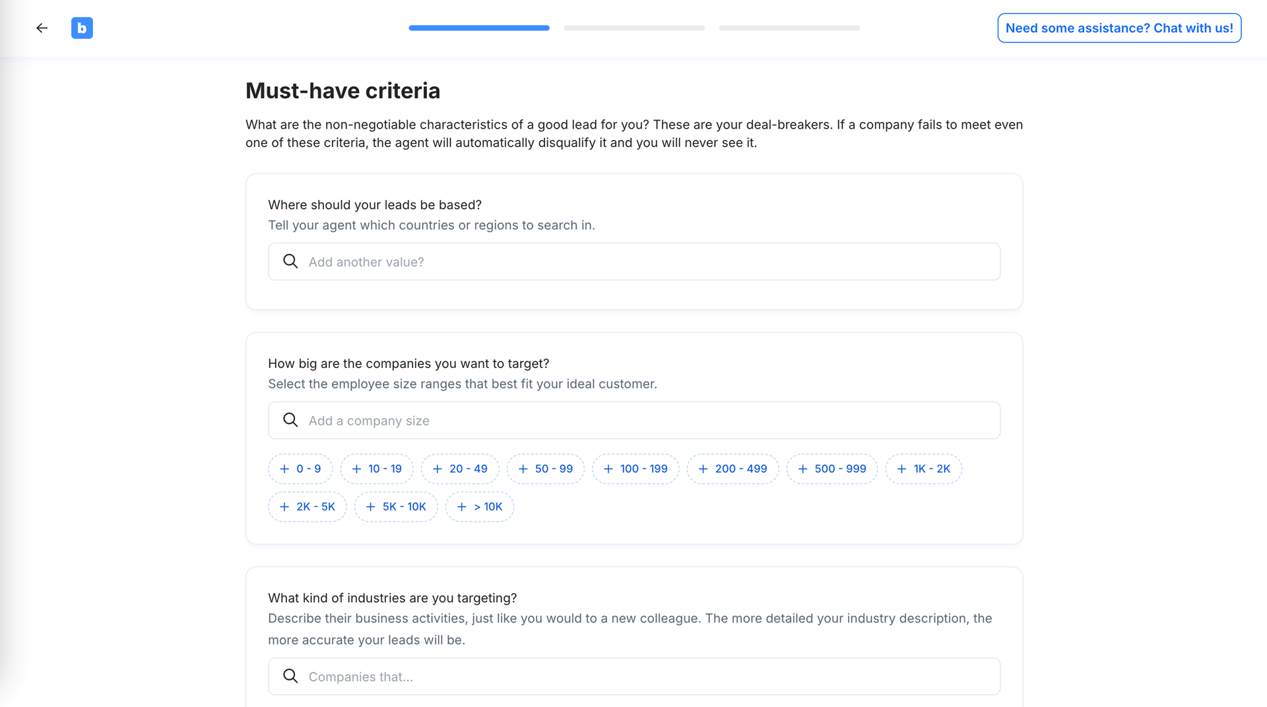Select the 0 - 9 employee size chip
This screenshot has height=707, width=1267.
[300, 469]
